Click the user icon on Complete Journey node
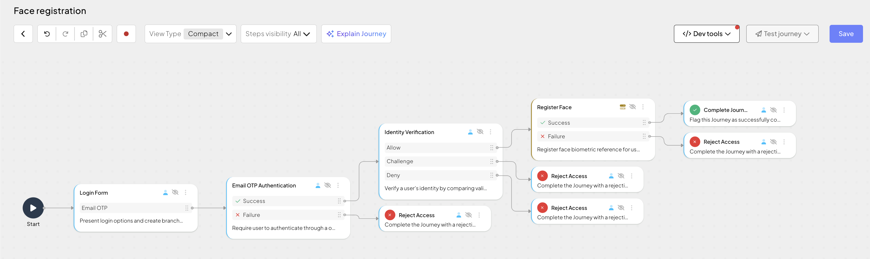870x259 pixels. [764, 110]
